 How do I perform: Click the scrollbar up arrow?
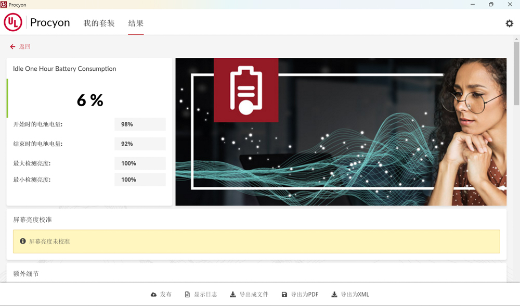516,39
